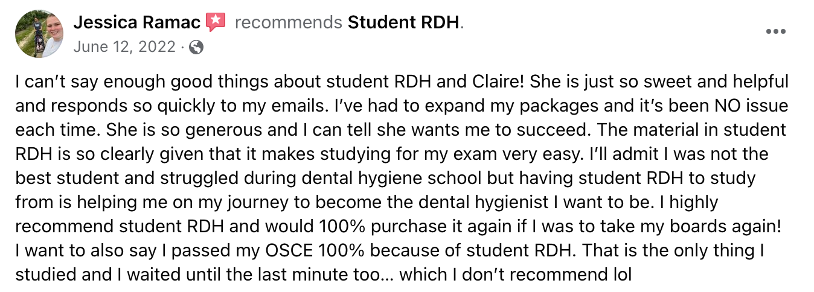This screenshot has height=292, width=814.
Task: Click the line beginning "best student and struggled"
Action: 386,179
